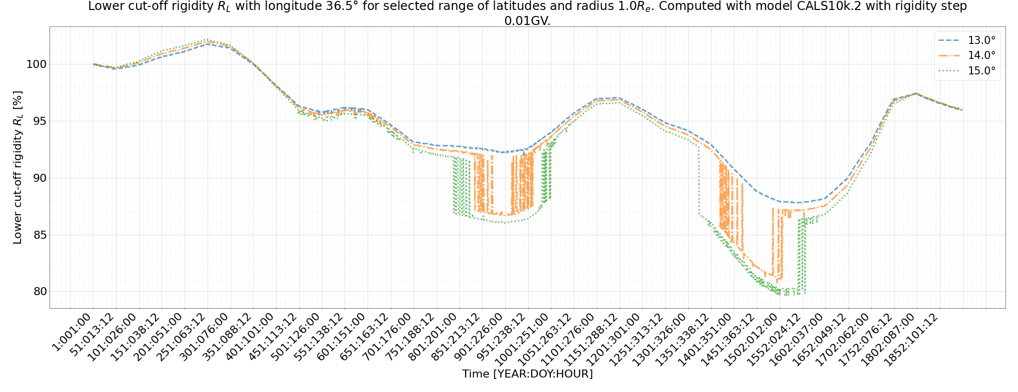The height and width of the screenshot is (392, 1018).
Task: Click x-axis tick label 701:176:00
Action: tap(388, 338)
